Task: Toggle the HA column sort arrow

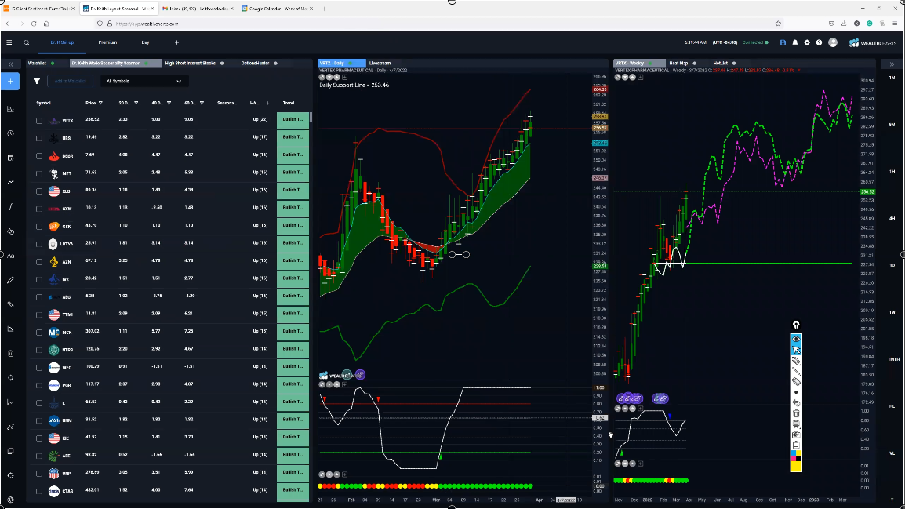Action: (267, 104)
